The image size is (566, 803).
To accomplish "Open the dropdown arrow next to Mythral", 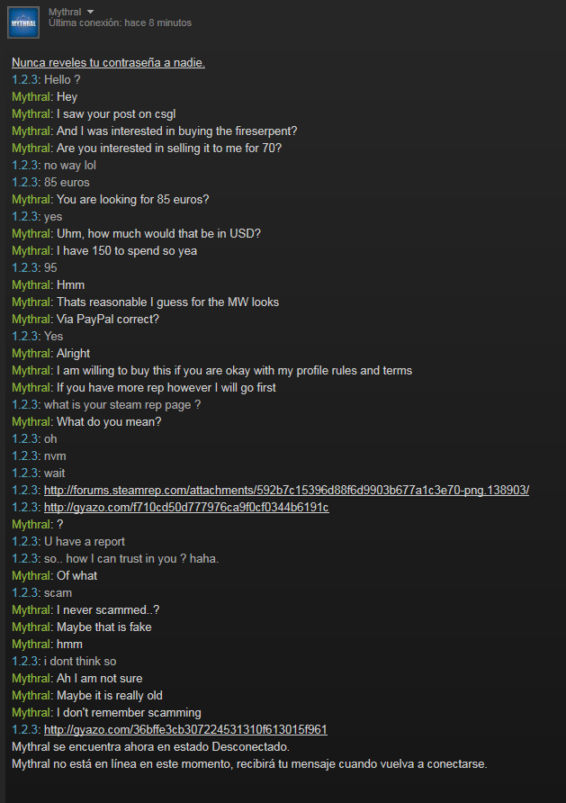I will pos(91,12).
